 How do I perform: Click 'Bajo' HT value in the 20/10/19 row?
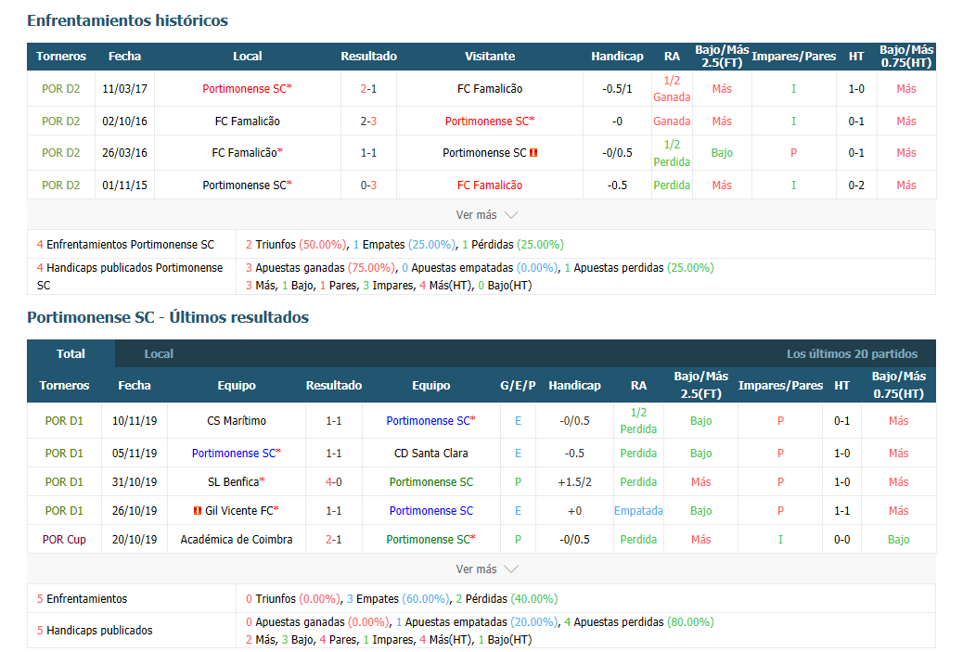tap(898, 539)
